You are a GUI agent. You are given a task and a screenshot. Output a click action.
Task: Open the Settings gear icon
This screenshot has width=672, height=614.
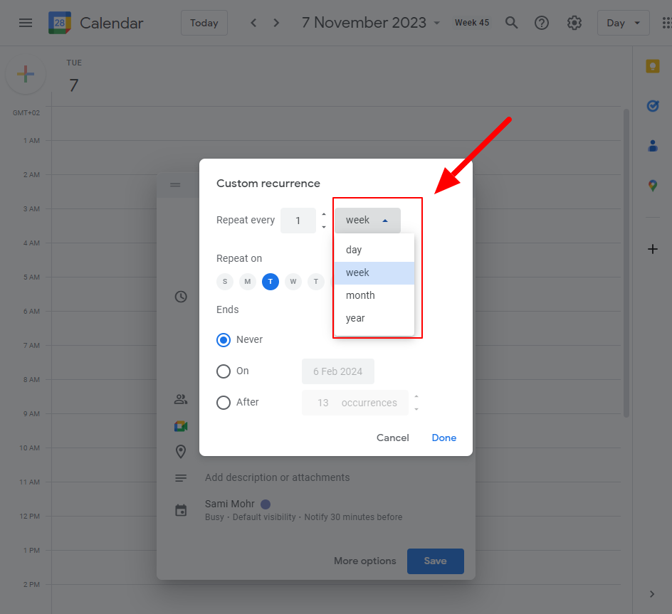pyautogui.click(x=574, y=23)
